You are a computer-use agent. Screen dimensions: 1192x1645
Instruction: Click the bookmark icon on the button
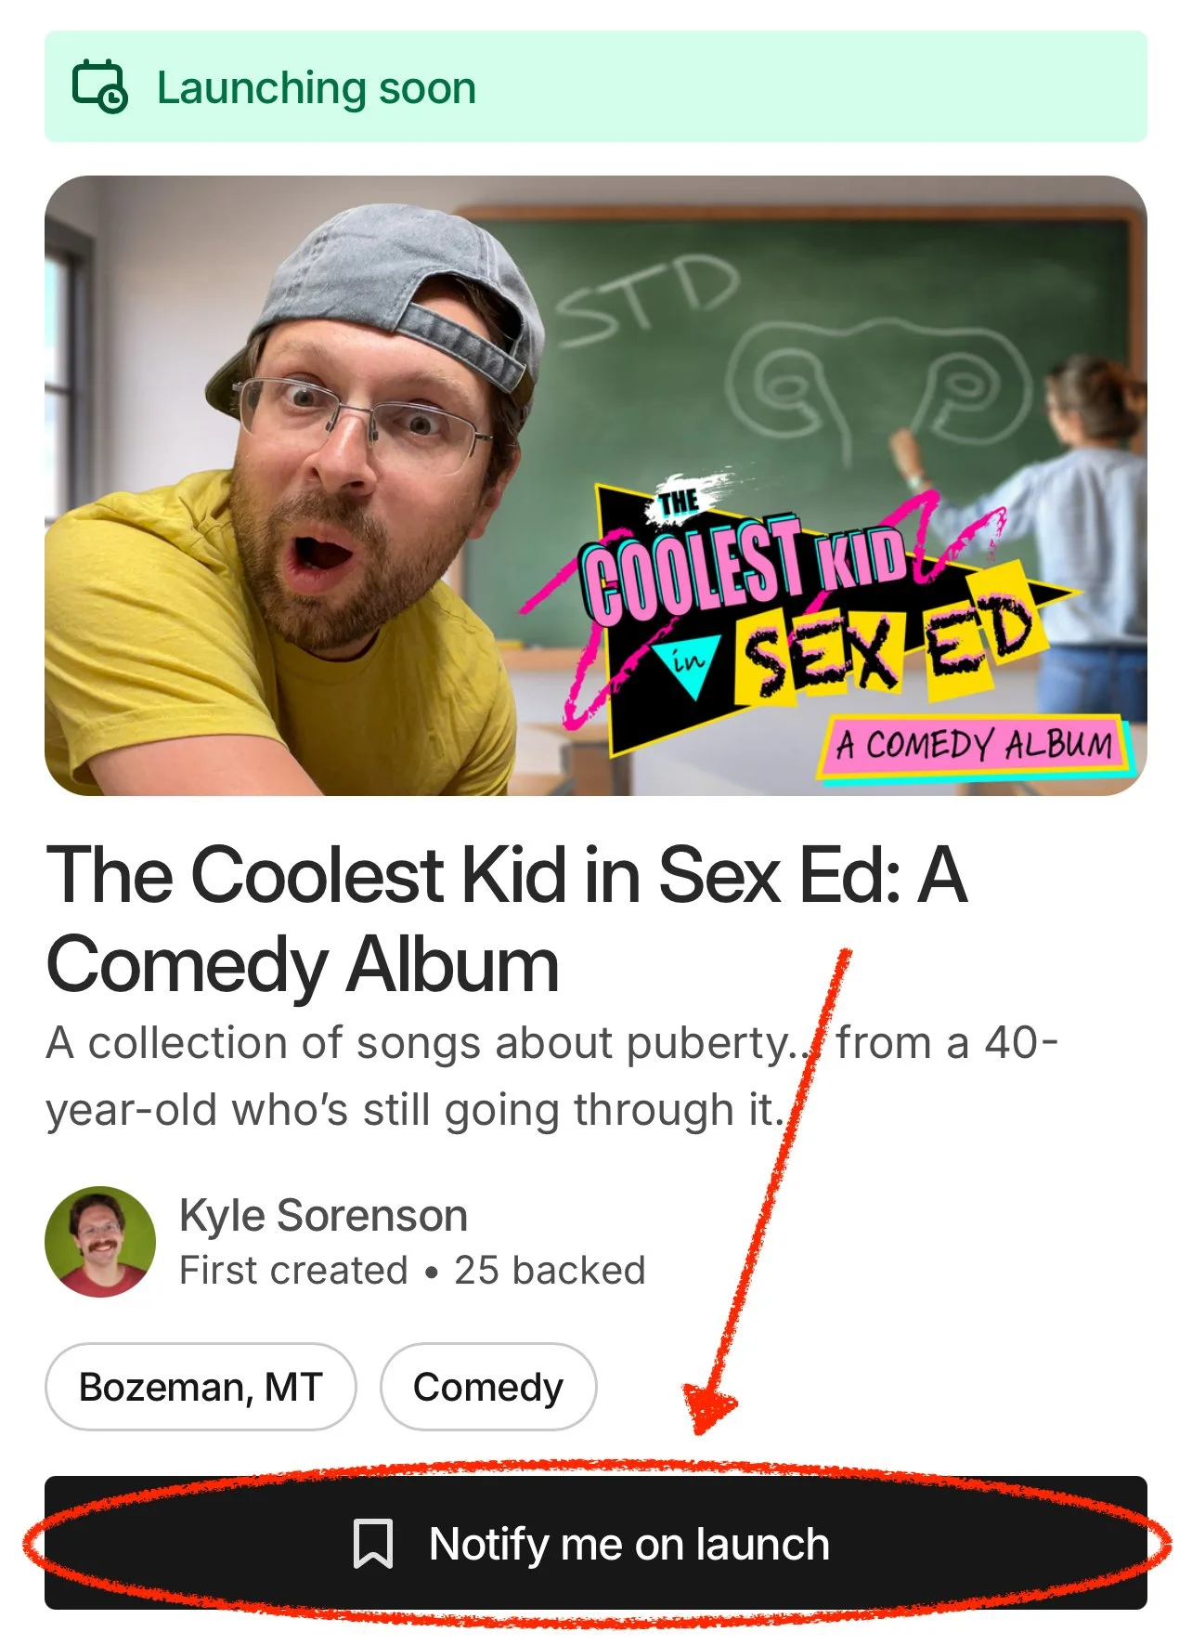373,1544
